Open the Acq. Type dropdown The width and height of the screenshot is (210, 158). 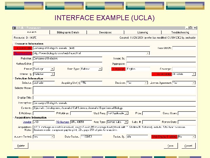(x=126, y=122)
